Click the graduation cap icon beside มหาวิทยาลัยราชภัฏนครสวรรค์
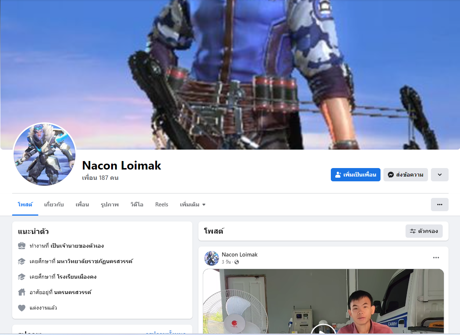 pyautogui.click(x=22, y=261)
